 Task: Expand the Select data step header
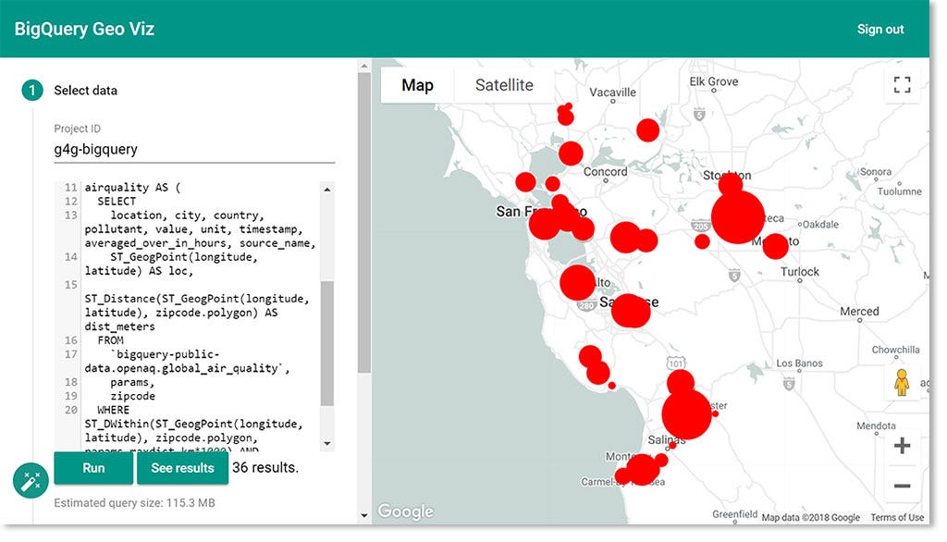pos(86,91)
